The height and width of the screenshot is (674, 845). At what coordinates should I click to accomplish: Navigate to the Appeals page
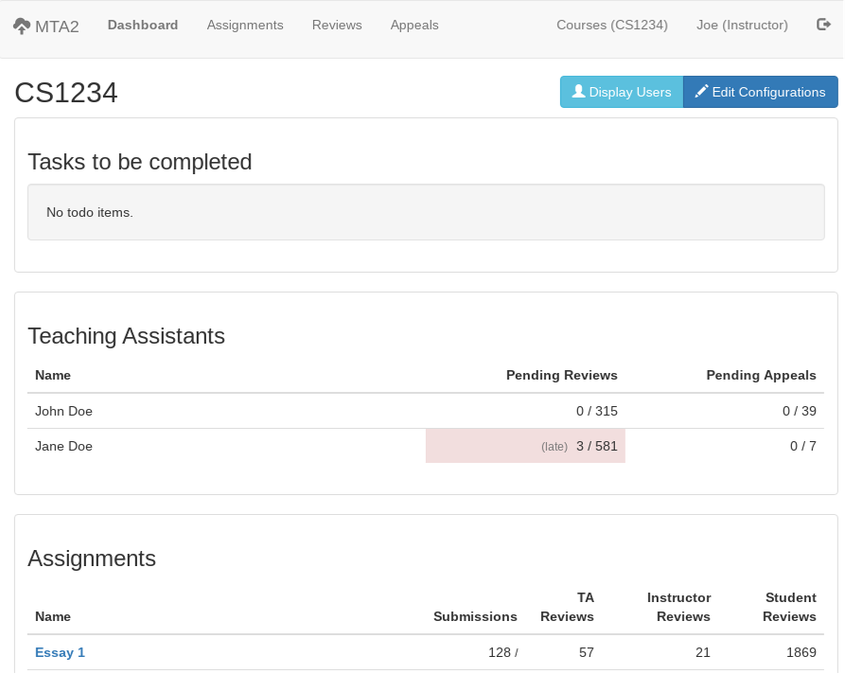tap(414, 26)
